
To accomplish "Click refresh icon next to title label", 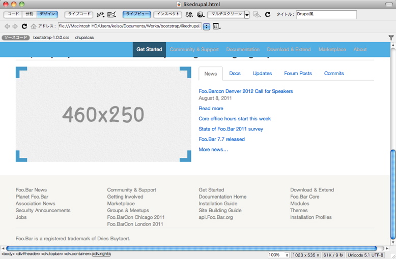I will 268,15.
